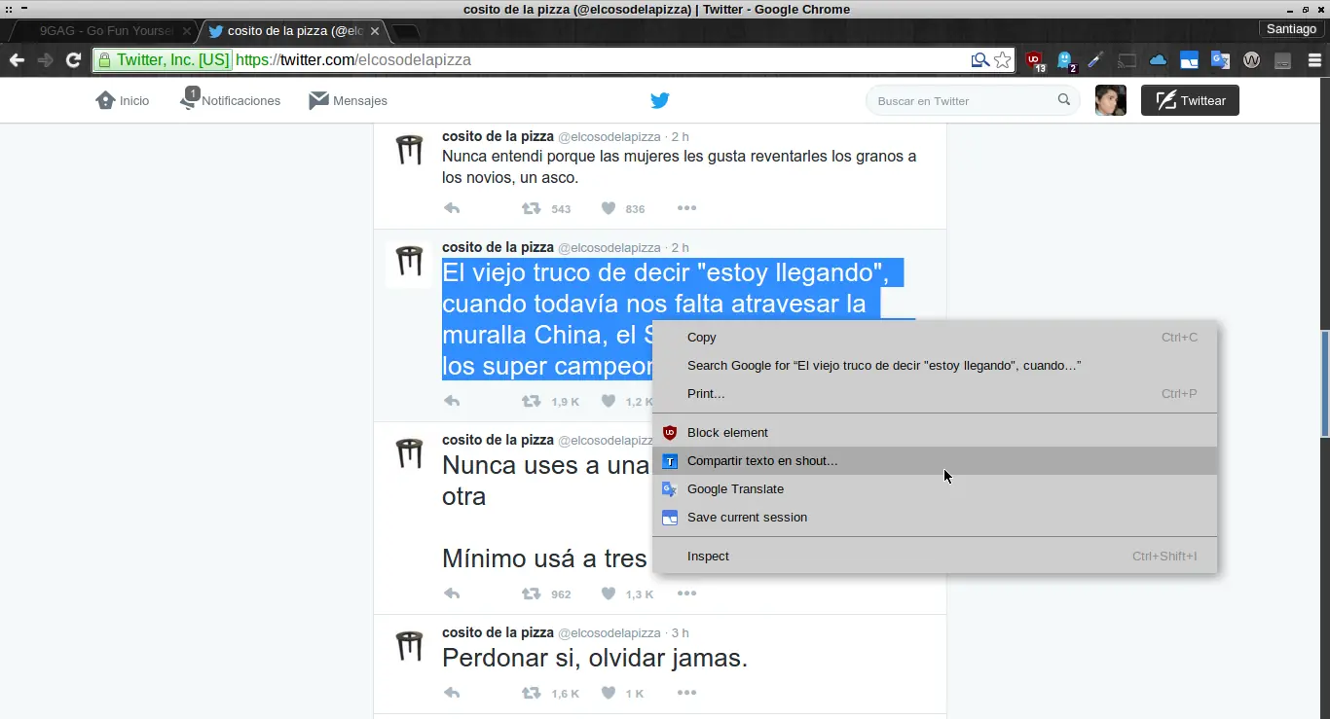Image resolution: width=1330 pixels, height=719 pixels.
Task: Close the 9GAG tab
Action: coord(187,31)
